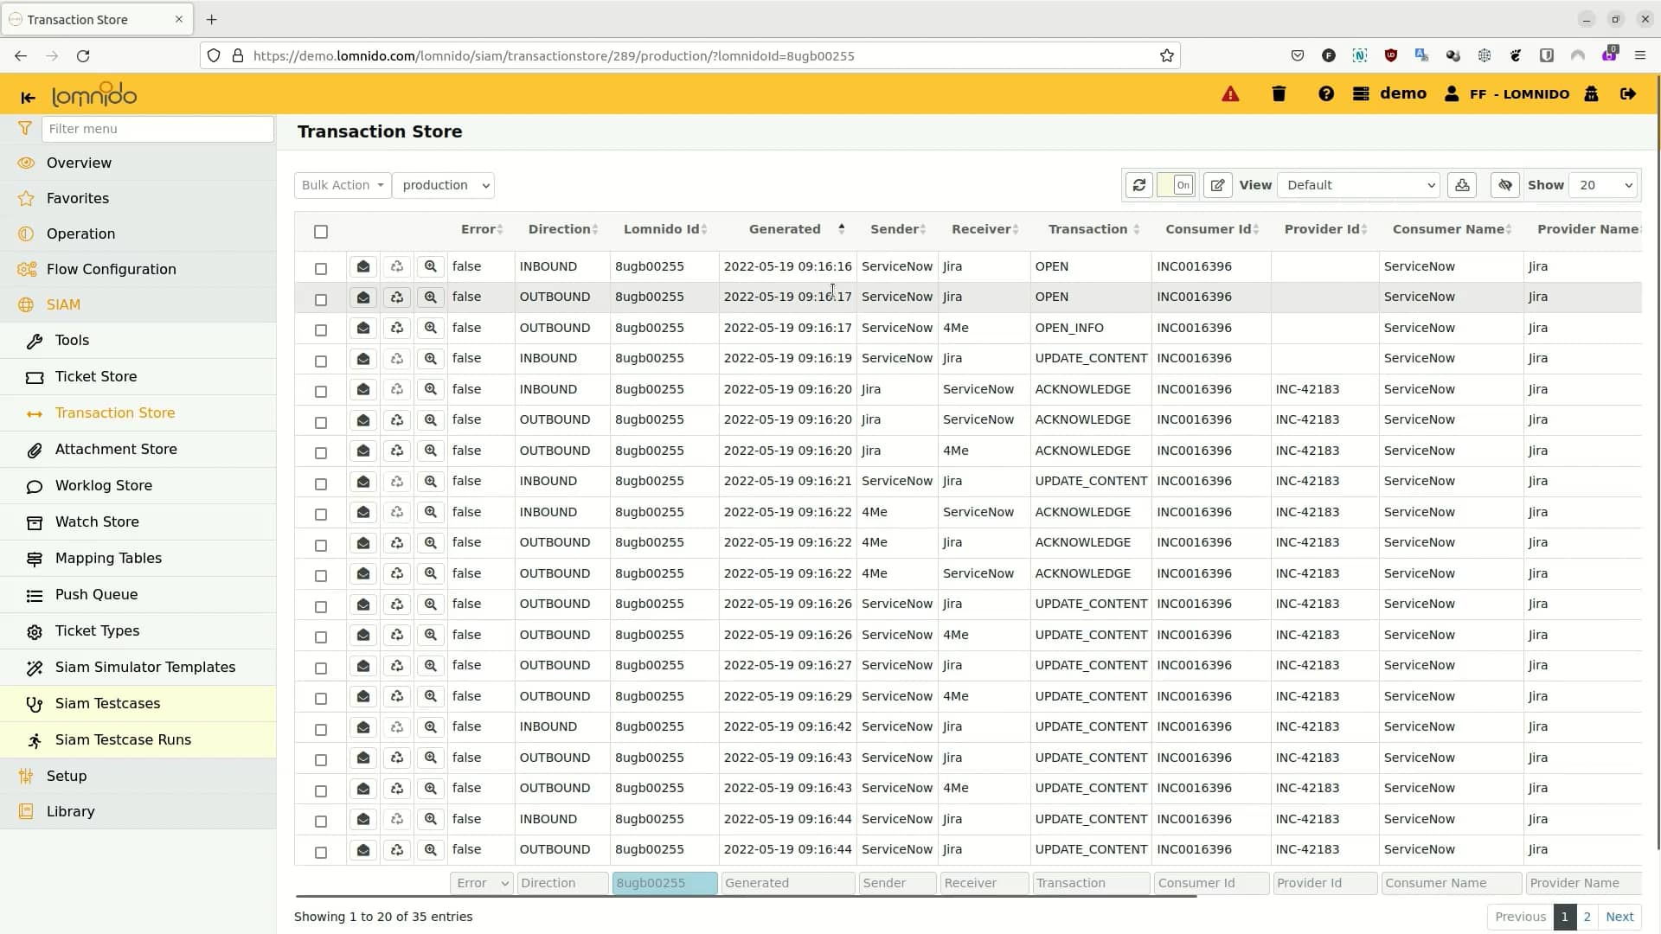Tick the checkbox on the first transaction row

coord(321,268)
